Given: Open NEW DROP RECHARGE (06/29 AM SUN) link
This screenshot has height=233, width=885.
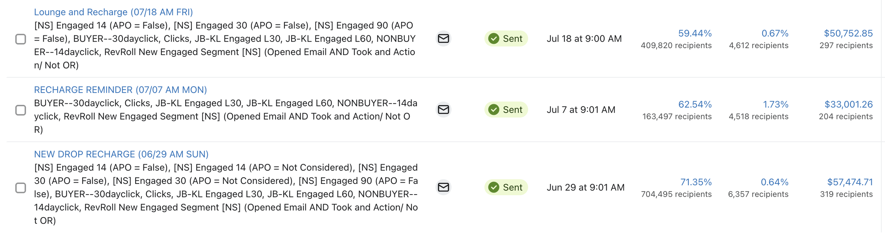Looking at the screenshot, I should [x=121, y=154].
